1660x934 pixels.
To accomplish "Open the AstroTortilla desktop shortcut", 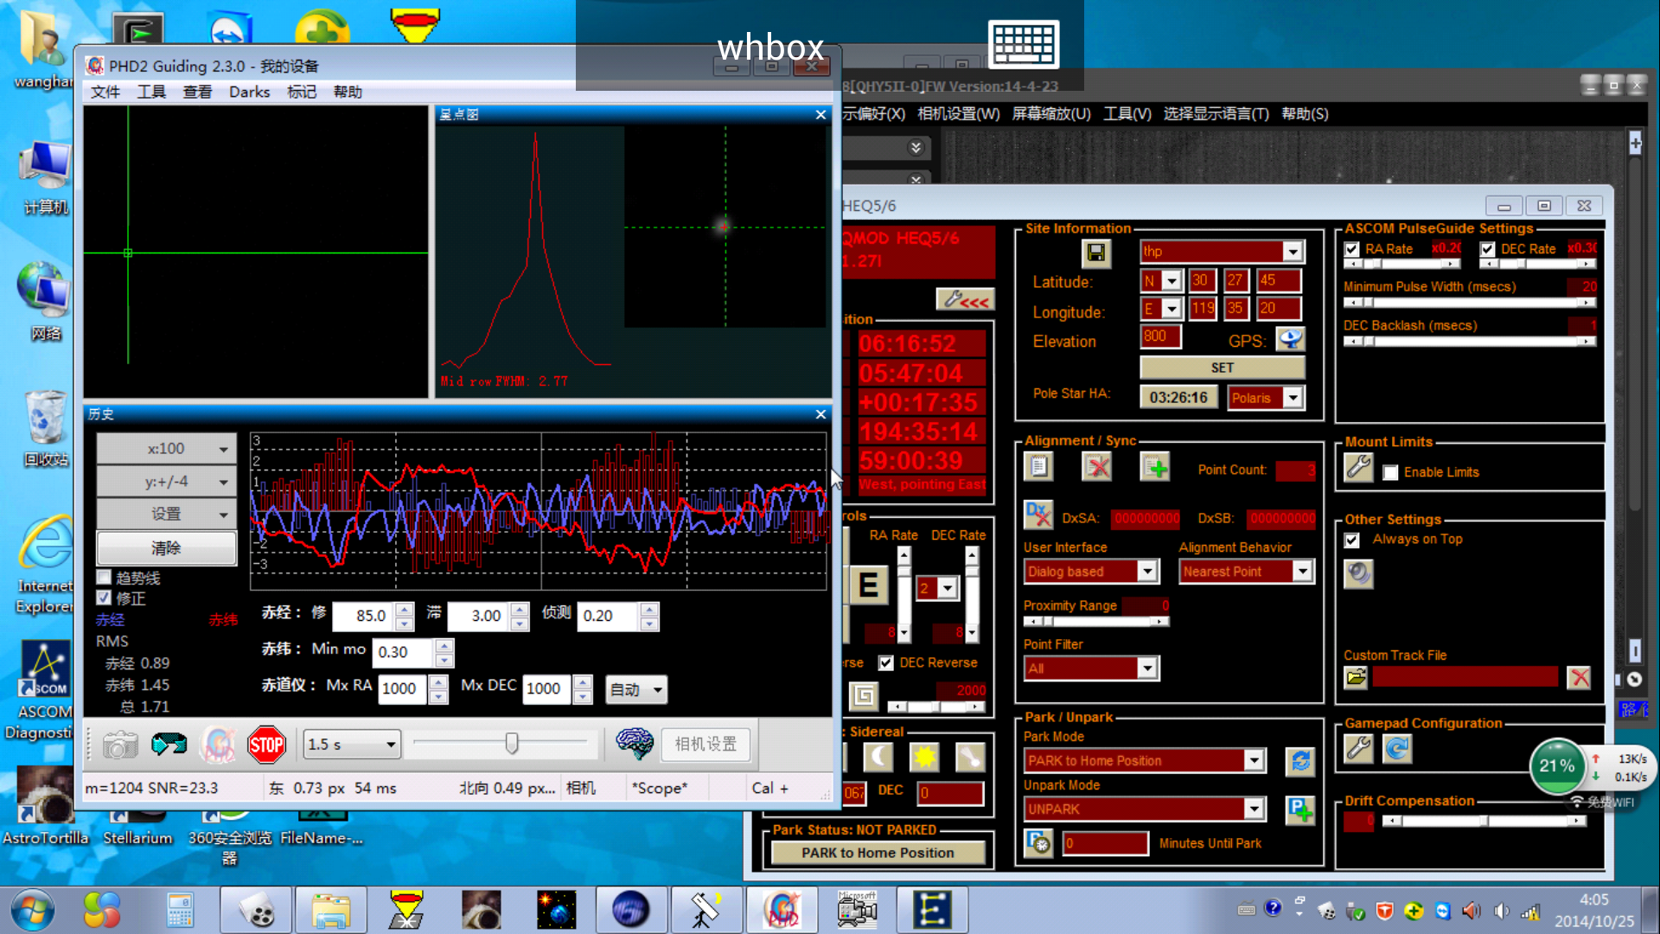I will 46,806.
